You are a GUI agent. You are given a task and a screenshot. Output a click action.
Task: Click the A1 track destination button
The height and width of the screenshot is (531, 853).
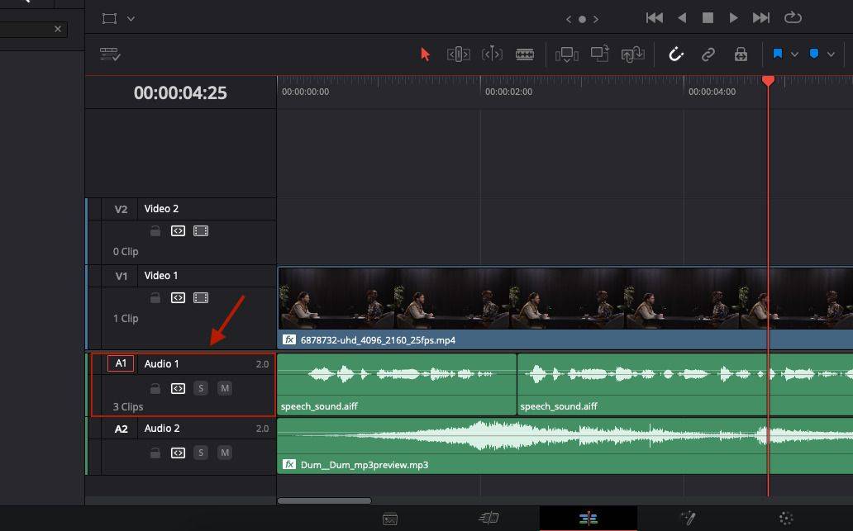pyautogui.click(x=120, y=363)
